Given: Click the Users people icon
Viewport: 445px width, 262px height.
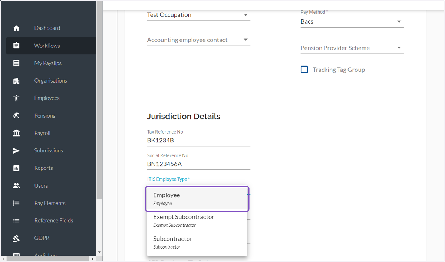Looking at the screenshot, I should [16, 186].
